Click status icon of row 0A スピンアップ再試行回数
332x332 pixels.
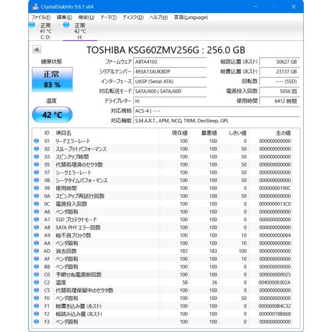[x=37, y=196]
